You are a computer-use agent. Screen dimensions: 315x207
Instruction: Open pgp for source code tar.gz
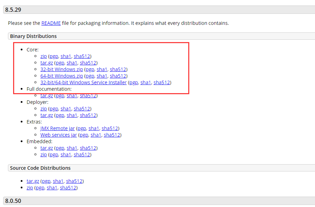(46, 181)
